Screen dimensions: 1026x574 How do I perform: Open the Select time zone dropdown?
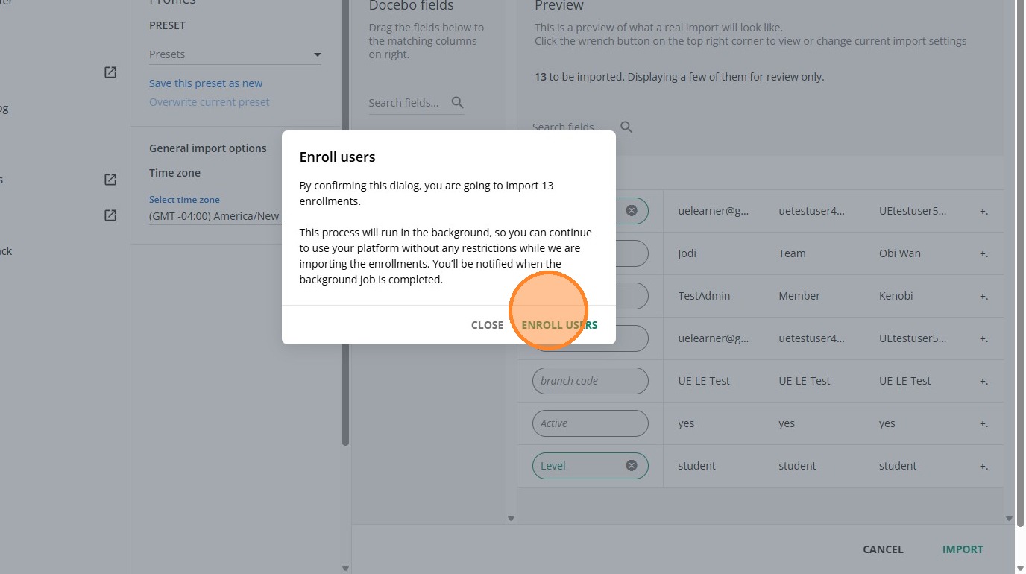[x=215, y=216]
